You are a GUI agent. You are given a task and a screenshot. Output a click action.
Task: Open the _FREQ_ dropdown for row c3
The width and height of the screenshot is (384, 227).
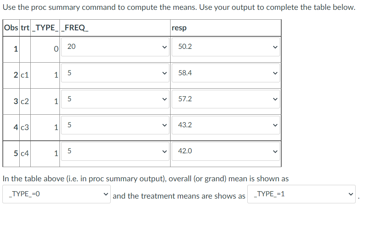coord(114,125)
